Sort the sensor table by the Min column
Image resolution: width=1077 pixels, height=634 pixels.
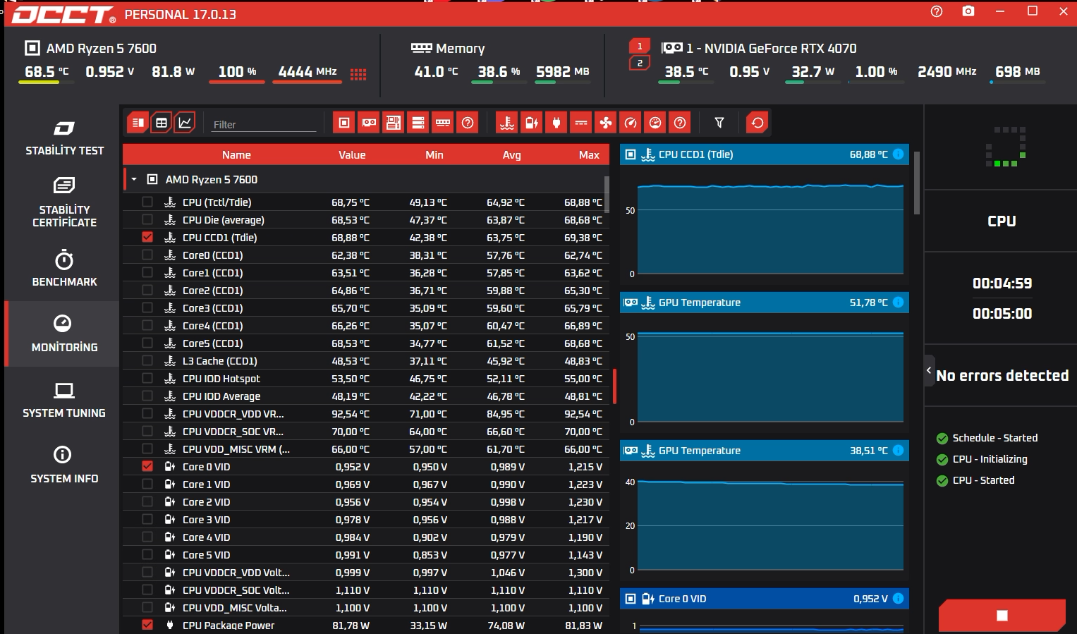pyautogui.click(x=434, y=154)
